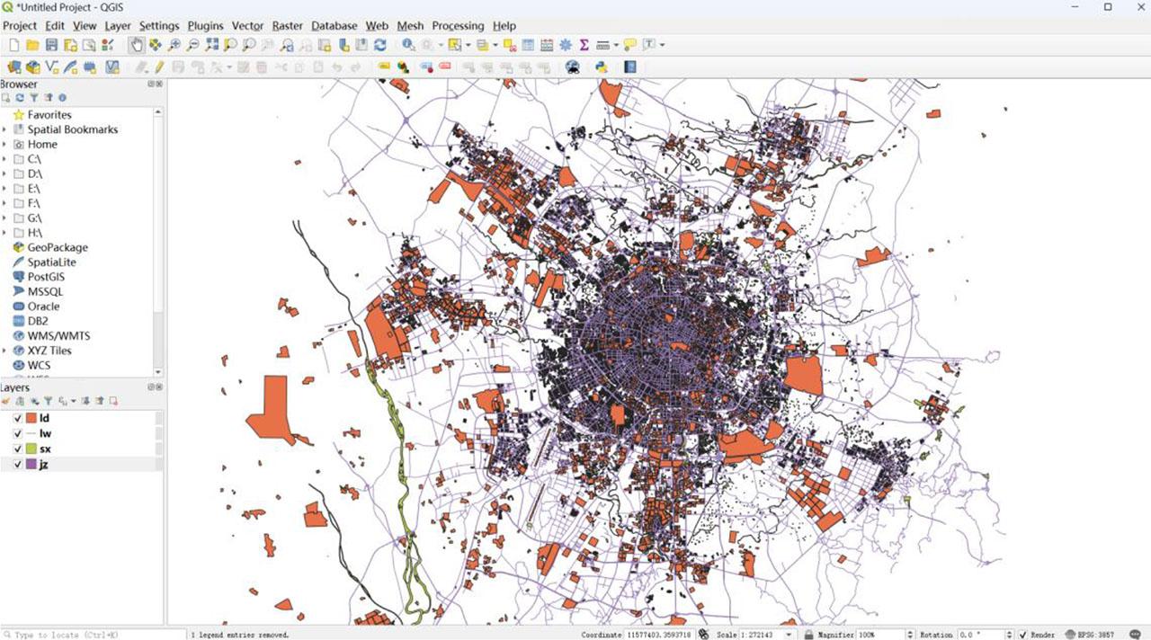The width and height of the screenshot is (1151, 640).
Task: Open the Scale dropdown in status bar
Action: pos(790,635)
